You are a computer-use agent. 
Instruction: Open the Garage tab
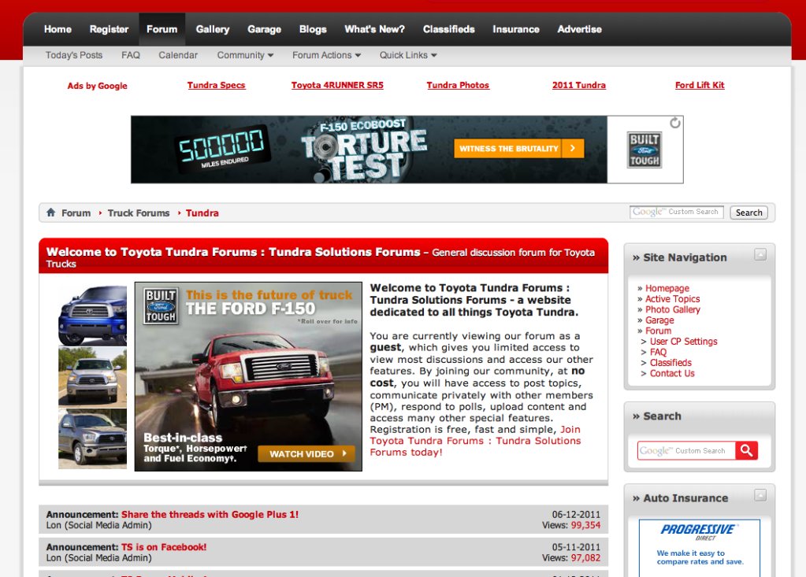(x=264, y=29)
